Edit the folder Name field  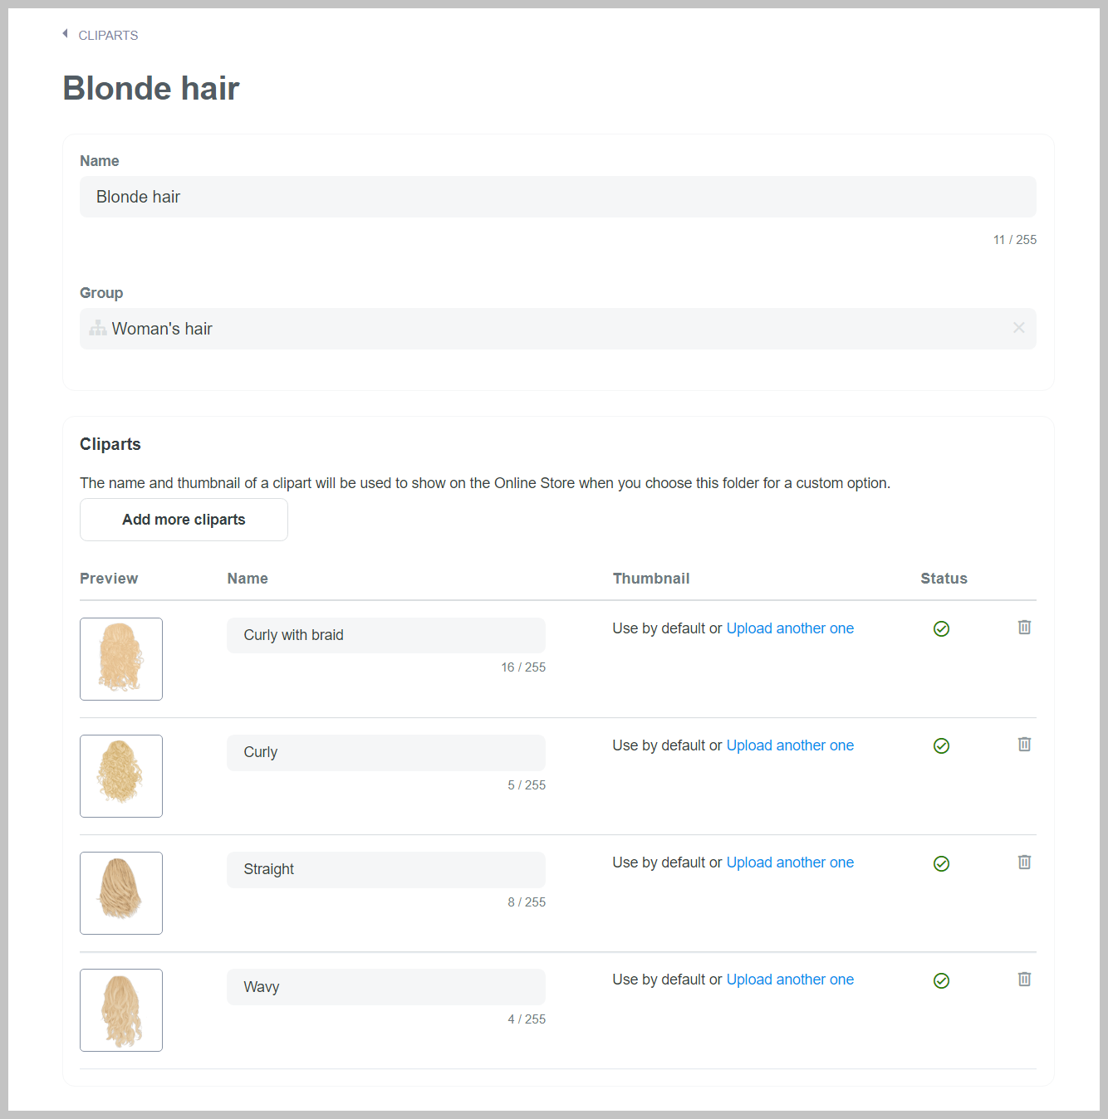[x=557, y=197]
